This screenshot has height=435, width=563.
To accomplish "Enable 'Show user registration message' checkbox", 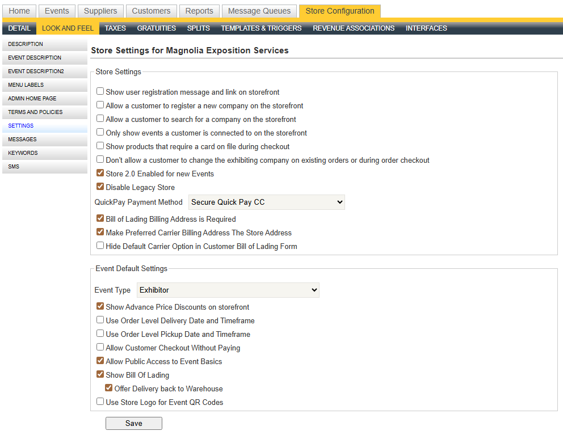I will [100, 91].
